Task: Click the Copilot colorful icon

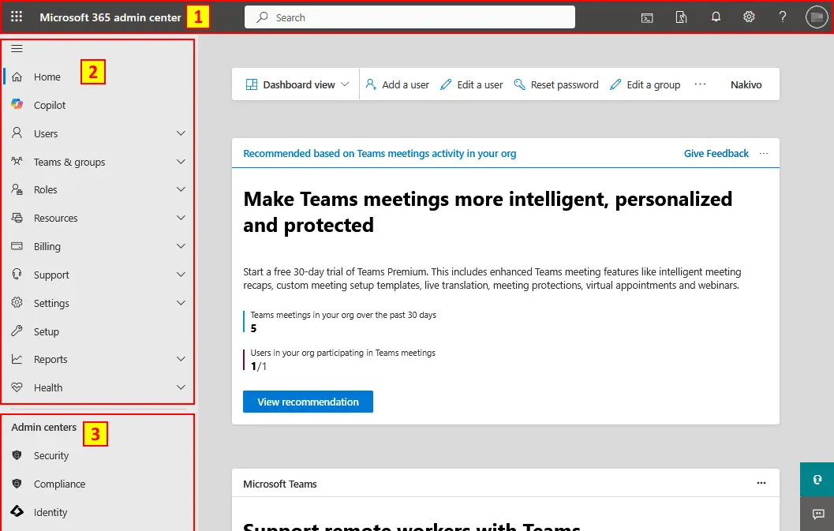Action: (17, 104)
